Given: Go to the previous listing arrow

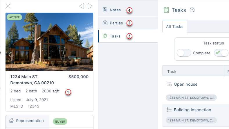Looking at the screenshot, I should (82, 6).
